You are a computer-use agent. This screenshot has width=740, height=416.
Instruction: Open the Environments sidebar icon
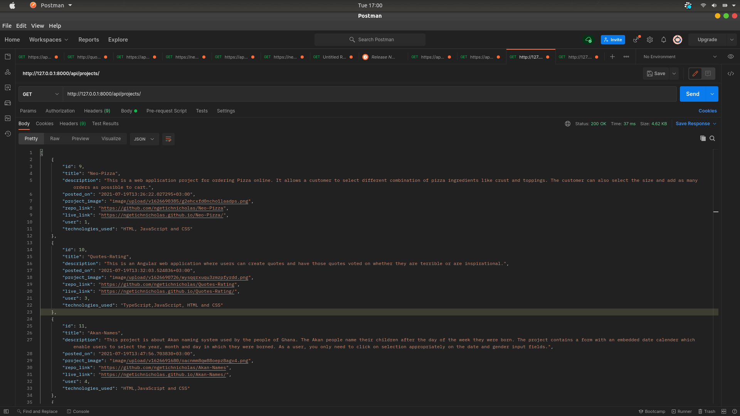point(8,87)
